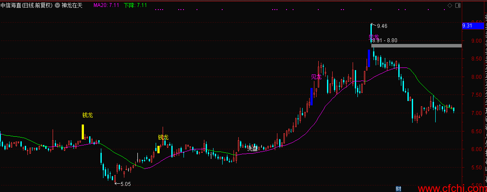Open the indicator dropdown arrow beside 神龙在天

tap(57, 5)
